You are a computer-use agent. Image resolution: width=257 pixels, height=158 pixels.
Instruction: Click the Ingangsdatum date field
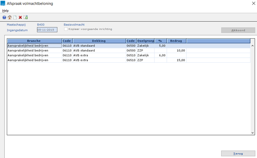pos(47,30)
